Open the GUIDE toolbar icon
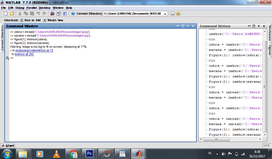Viewport: 272px width, 159px height. pos(59,14)
